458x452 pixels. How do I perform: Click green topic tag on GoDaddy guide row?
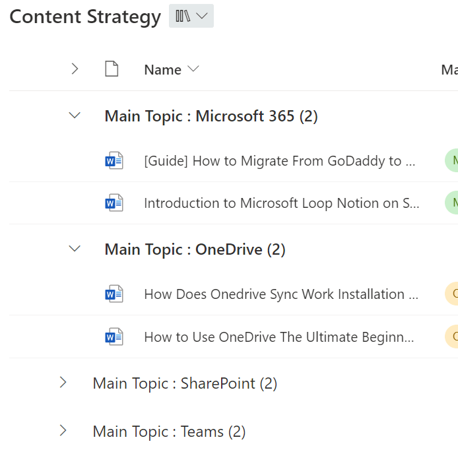(451, 160)
